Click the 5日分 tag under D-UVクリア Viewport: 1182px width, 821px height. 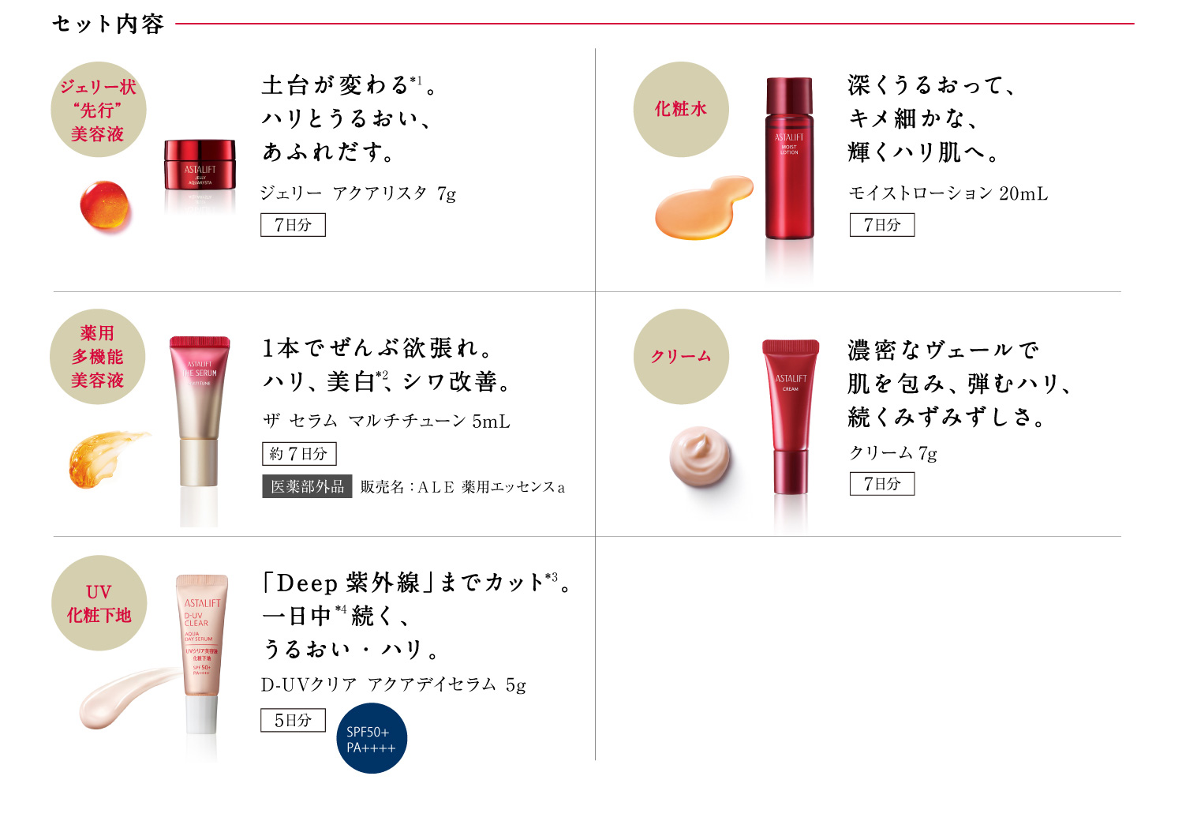(293, 720)
